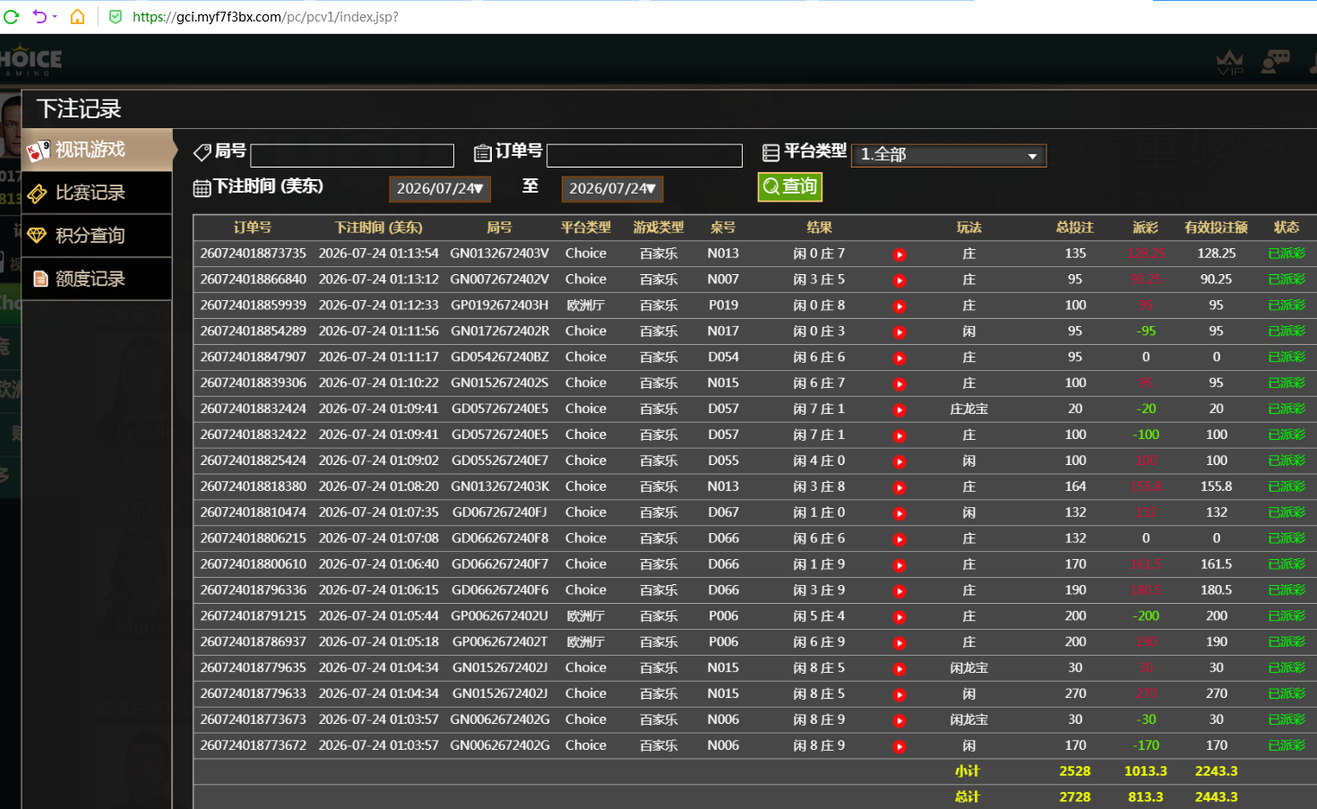Click the 订单号 input field
The height and width of the screenshot is (809, 1317).
(x=644, y=155)
